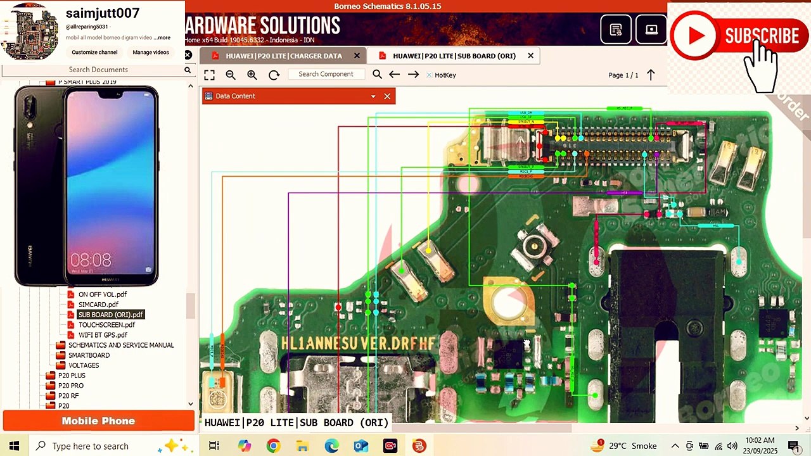The width and height of the screenshot is (811, 456).
Task: Click the Mobile Phone category button
Action: tap(98, 421)
